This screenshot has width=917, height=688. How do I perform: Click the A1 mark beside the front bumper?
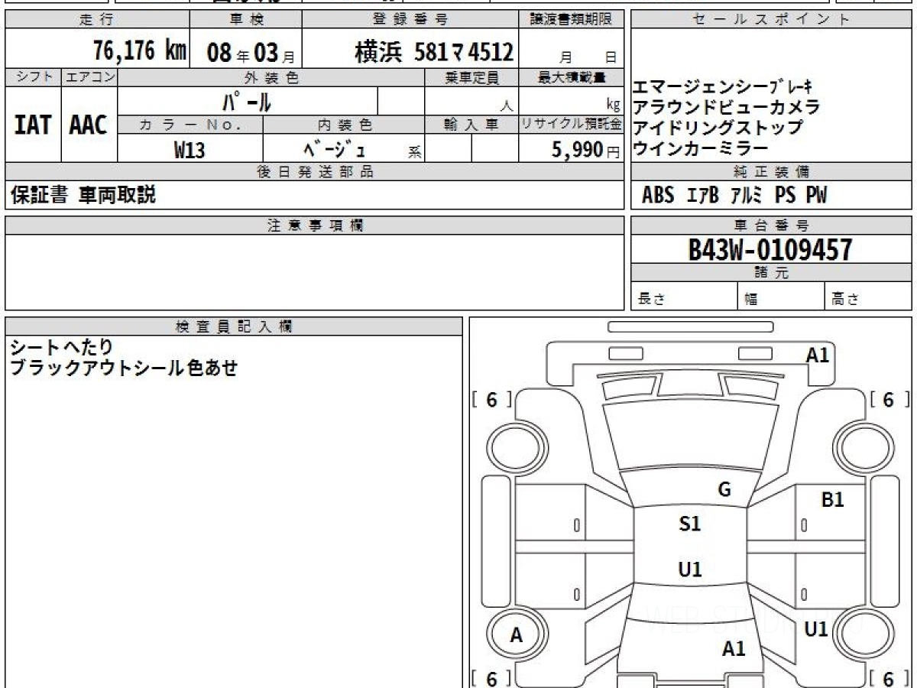tap(818, 355)
